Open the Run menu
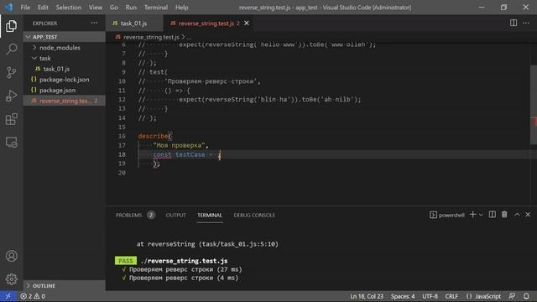Screen dimensions: 537x302 tap(131, 8)
